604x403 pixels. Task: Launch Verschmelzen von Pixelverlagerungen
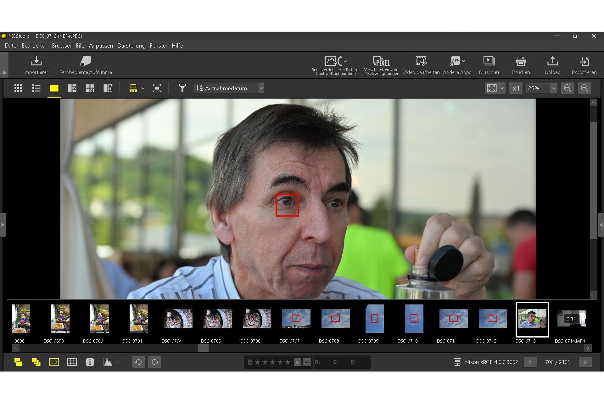[381, 65]
